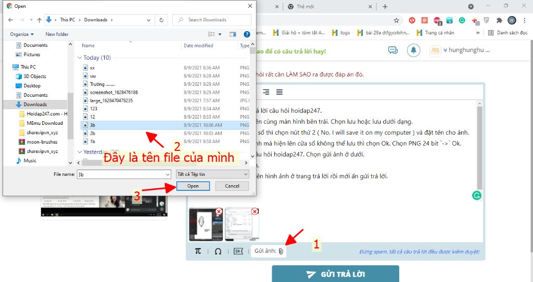Screen dimensions: 533x282
Task: Click Downloads in the address breadcrumb
Action: point(96,20)
